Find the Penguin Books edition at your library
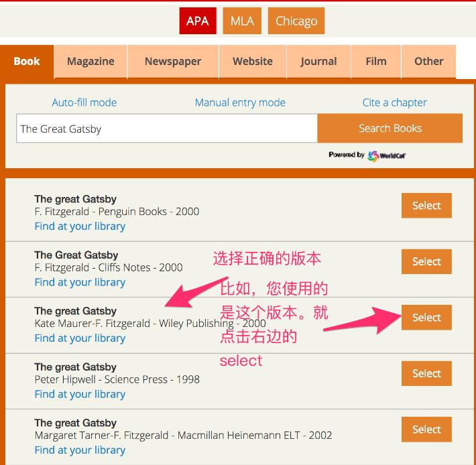Screen dimensions: 476x465 click(x=80, y=226)
